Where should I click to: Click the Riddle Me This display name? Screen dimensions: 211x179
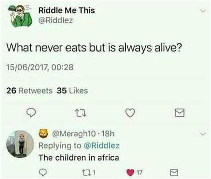(67, 10)
